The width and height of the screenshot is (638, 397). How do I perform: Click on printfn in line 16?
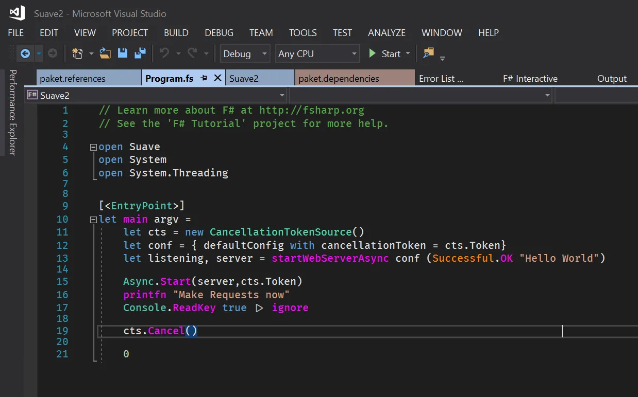[145, 295]
